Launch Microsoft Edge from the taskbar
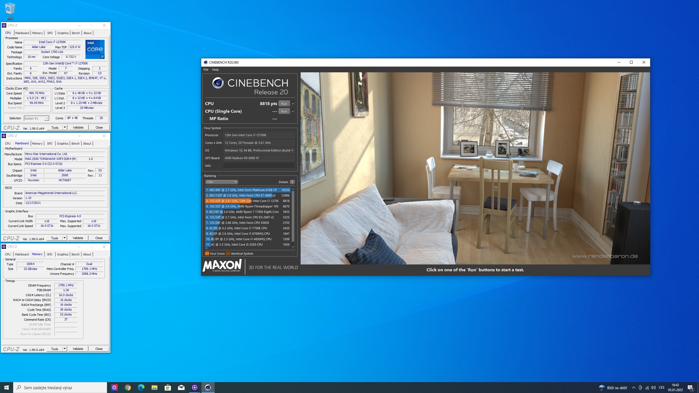 (141, 387)
